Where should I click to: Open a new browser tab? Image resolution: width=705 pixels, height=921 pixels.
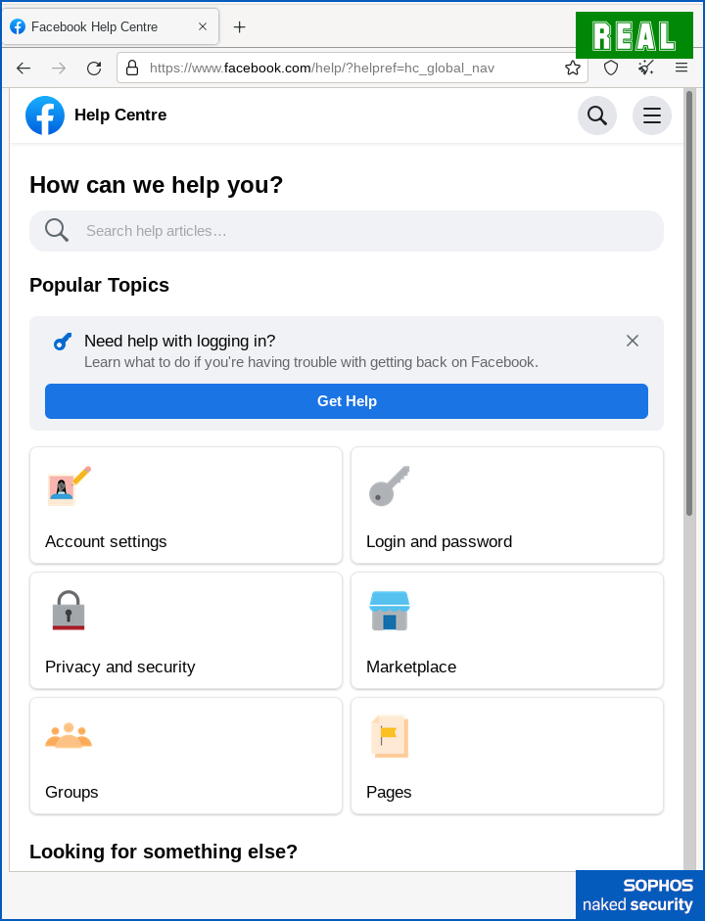point(239,27)
